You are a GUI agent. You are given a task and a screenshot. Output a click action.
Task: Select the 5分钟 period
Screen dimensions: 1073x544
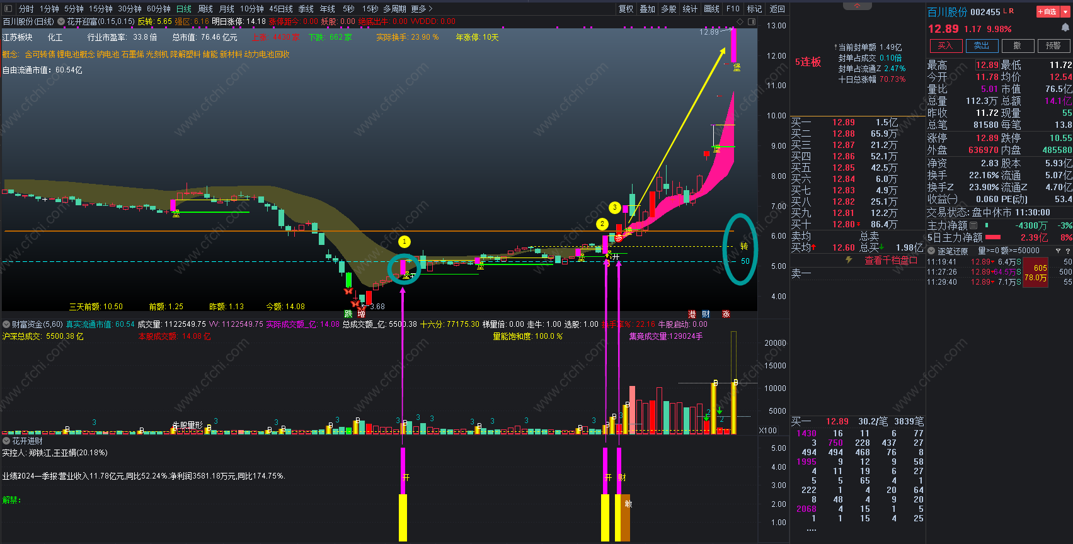74,9
